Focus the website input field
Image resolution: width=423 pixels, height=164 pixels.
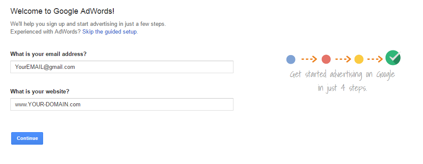(x=122, y=105)
